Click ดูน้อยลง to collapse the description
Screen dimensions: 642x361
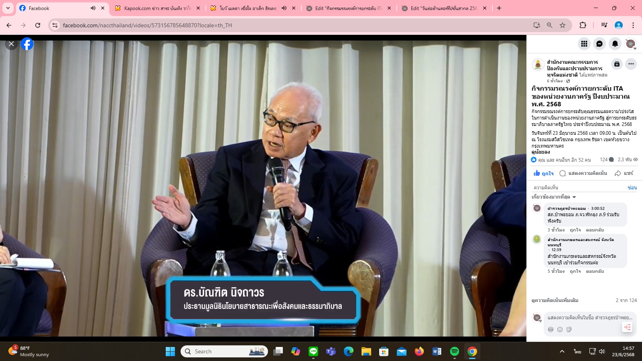tap(540, 152)
